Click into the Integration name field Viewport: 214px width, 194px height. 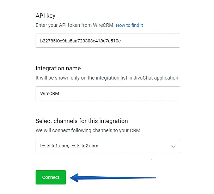(108, 93)
